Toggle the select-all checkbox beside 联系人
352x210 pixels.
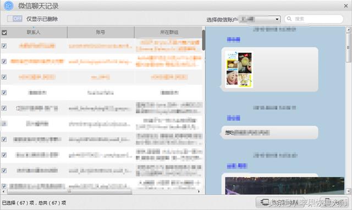coord(4,33)
